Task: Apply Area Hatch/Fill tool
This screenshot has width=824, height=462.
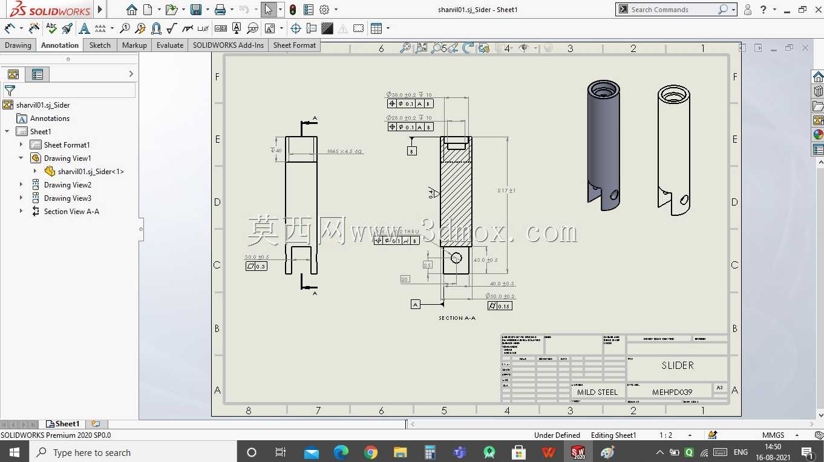Action: 327,28
